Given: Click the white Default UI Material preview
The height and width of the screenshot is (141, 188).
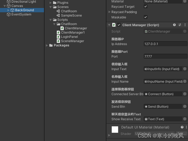Looking at the screenshot, I should [115, 130].
